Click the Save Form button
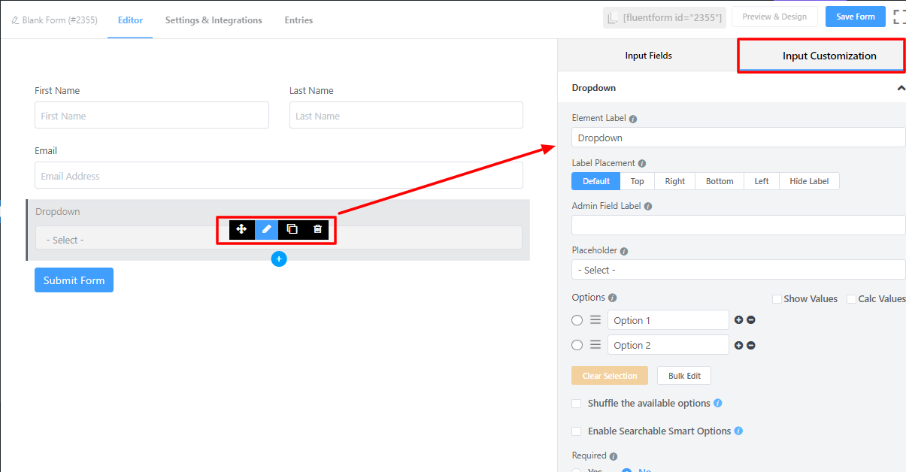Screen dimensions: 906x472 [x=855, y=17]
